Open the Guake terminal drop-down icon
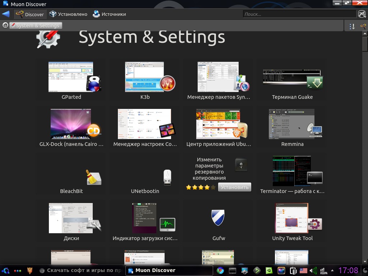Screen dimensions: 368x276 [x=315, y=83]
